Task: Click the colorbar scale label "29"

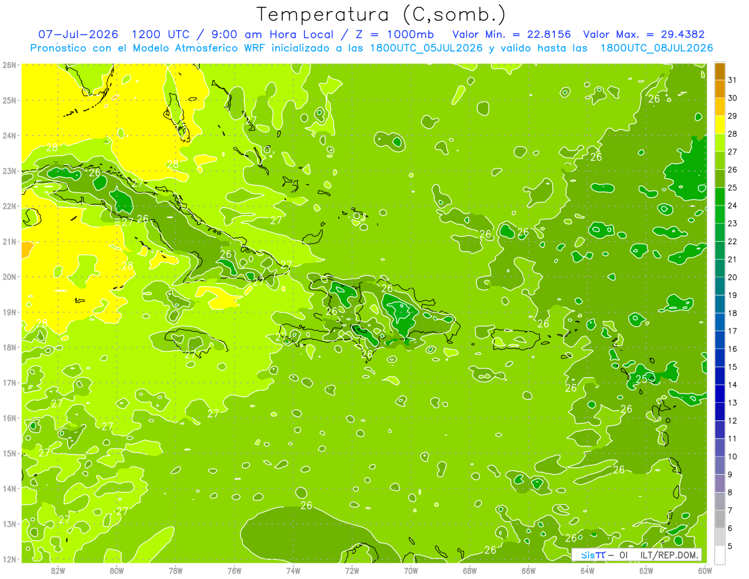Action: (x=732, y=116)
